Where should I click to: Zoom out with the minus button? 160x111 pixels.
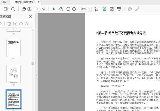68,9
